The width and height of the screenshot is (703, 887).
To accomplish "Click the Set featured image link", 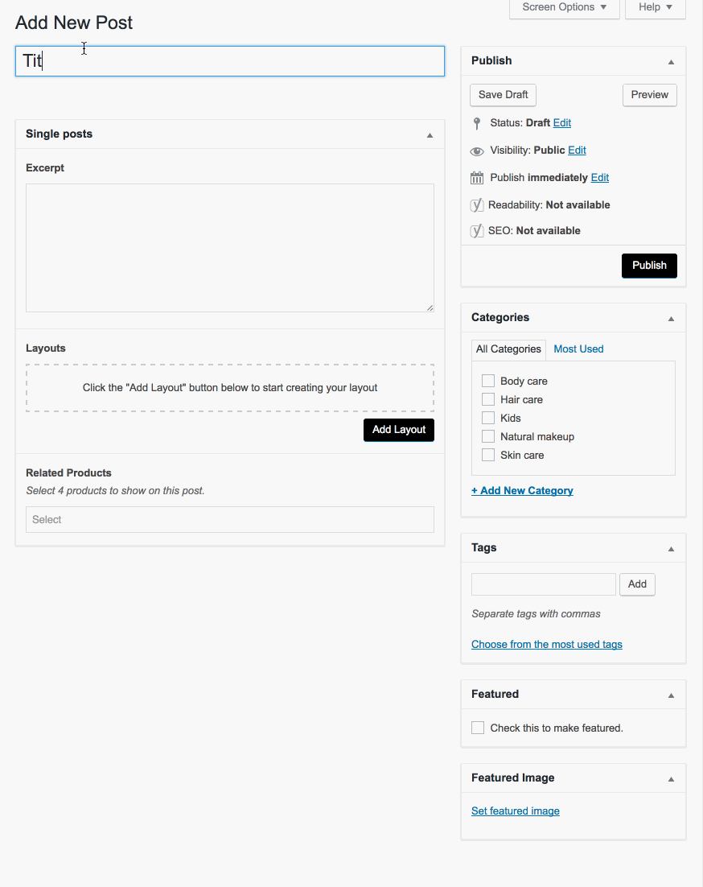I will (x=516, y=811).
